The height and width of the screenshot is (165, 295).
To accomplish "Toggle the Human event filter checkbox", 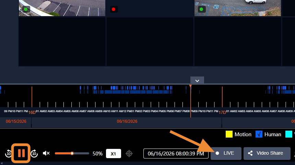I will [259, 134].
